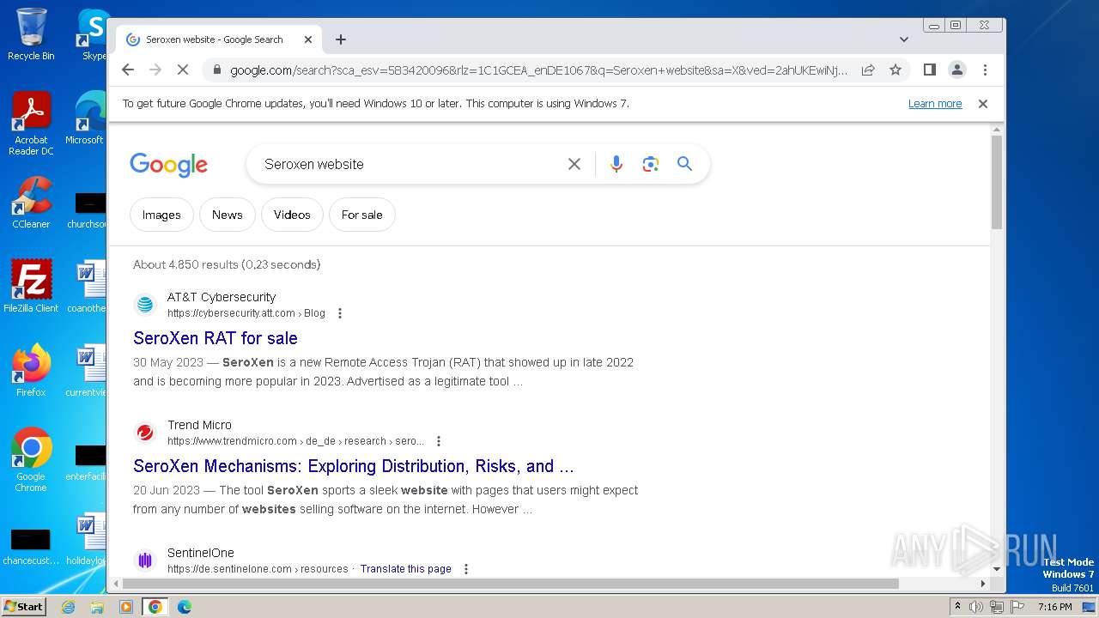The width and height of the screenshot is (1099, 618).
Task: Toggle the Chrome side panel
Action: click(929, 70)
